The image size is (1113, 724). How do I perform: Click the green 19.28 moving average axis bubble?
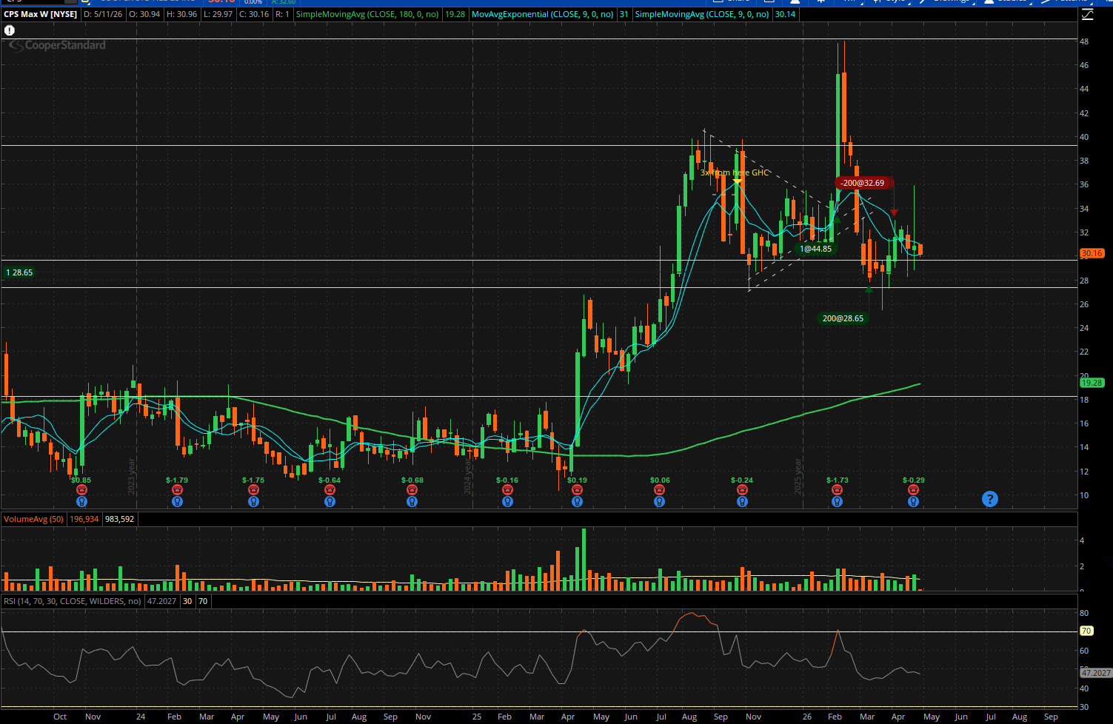coord(1092,383)
